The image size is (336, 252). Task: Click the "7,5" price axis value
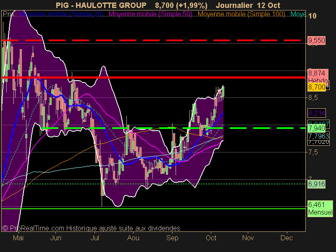coord(313,152)
